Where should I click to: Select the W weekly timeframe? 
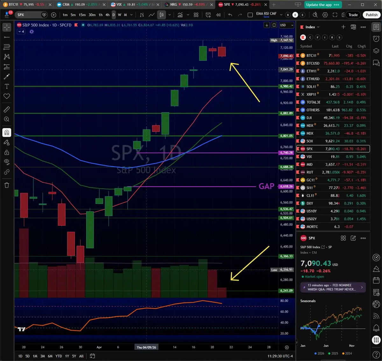pyautogui.click(x=119, y=15)
